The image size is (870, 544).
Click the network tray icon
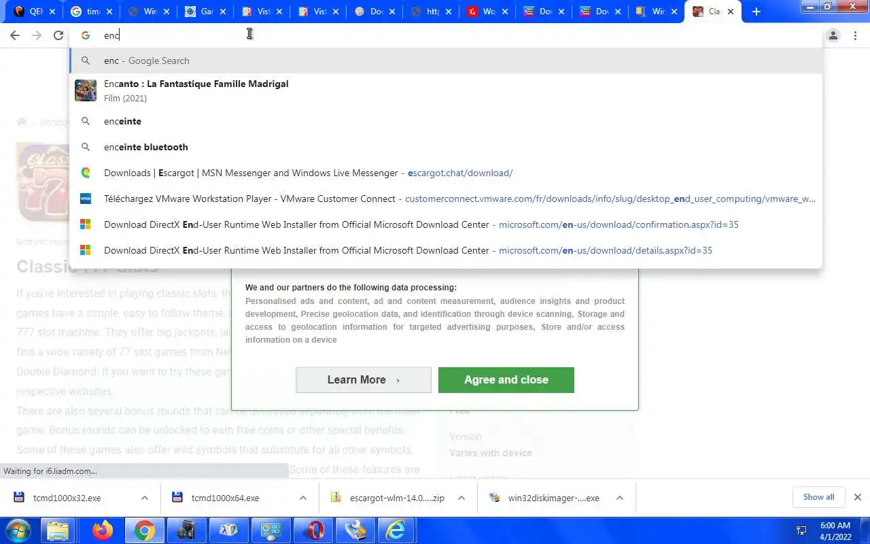tap(801, 530)
